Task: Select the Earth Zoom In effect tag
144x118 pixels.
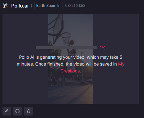Action: coord(49,6)
